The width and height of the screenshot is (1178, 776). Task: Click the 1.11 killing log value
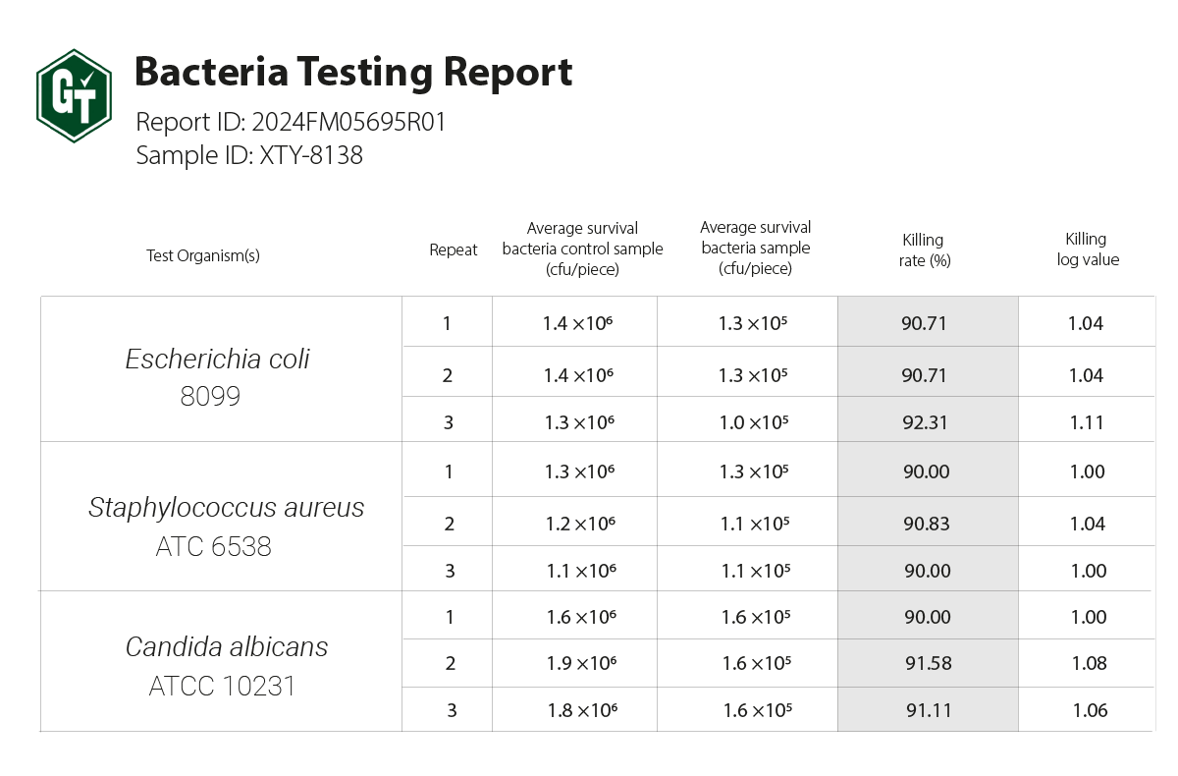[x=1086, y=422]
